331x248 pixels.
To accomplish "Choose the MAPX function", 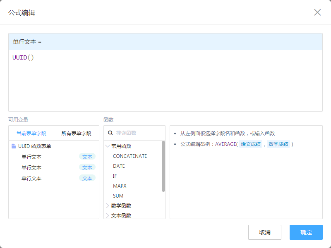I will tap(120, 186).
